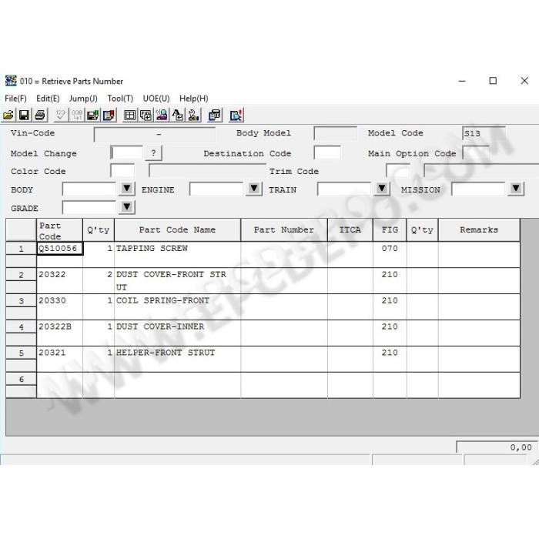Click the Color Code input field

[x=122, y=170]
